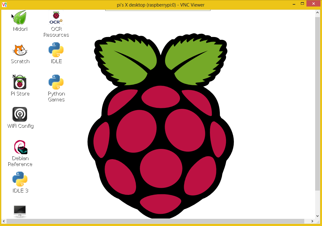322x226 pixels.
Task: Close the VNC Viewer window
Action: pos(314,3)
